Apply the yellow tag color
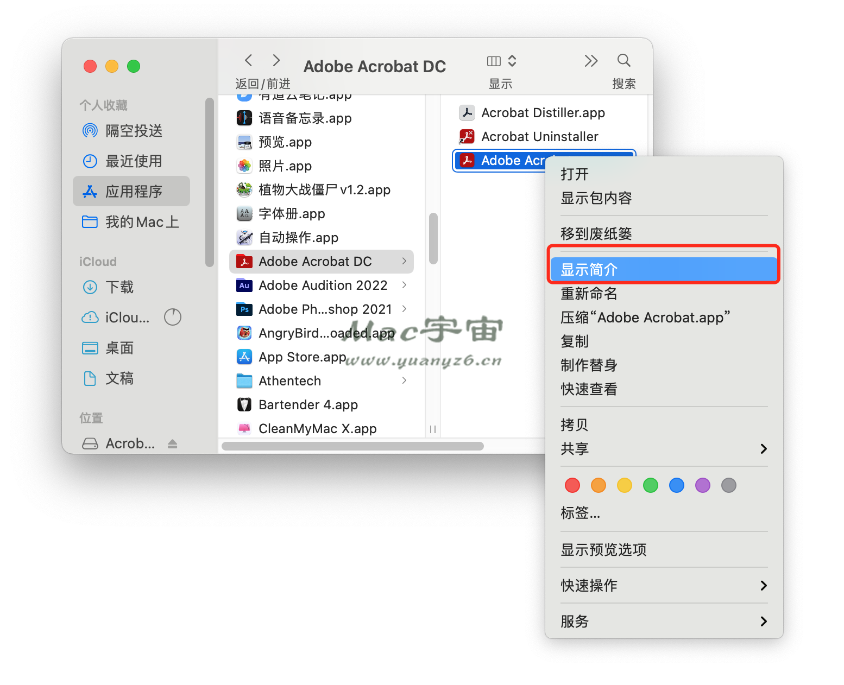 pos(625,485)
